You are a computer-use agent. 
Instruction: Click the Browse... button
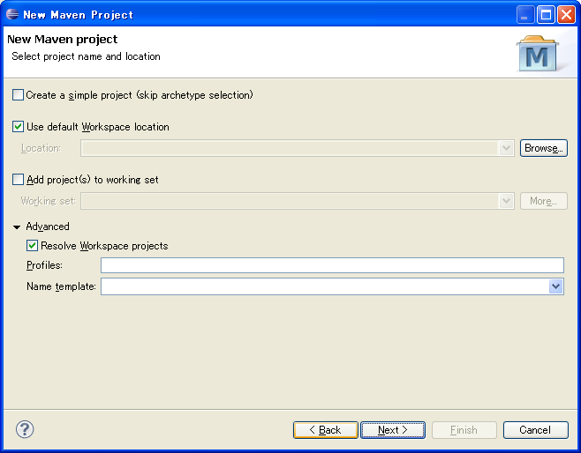[x=544, y=148]
